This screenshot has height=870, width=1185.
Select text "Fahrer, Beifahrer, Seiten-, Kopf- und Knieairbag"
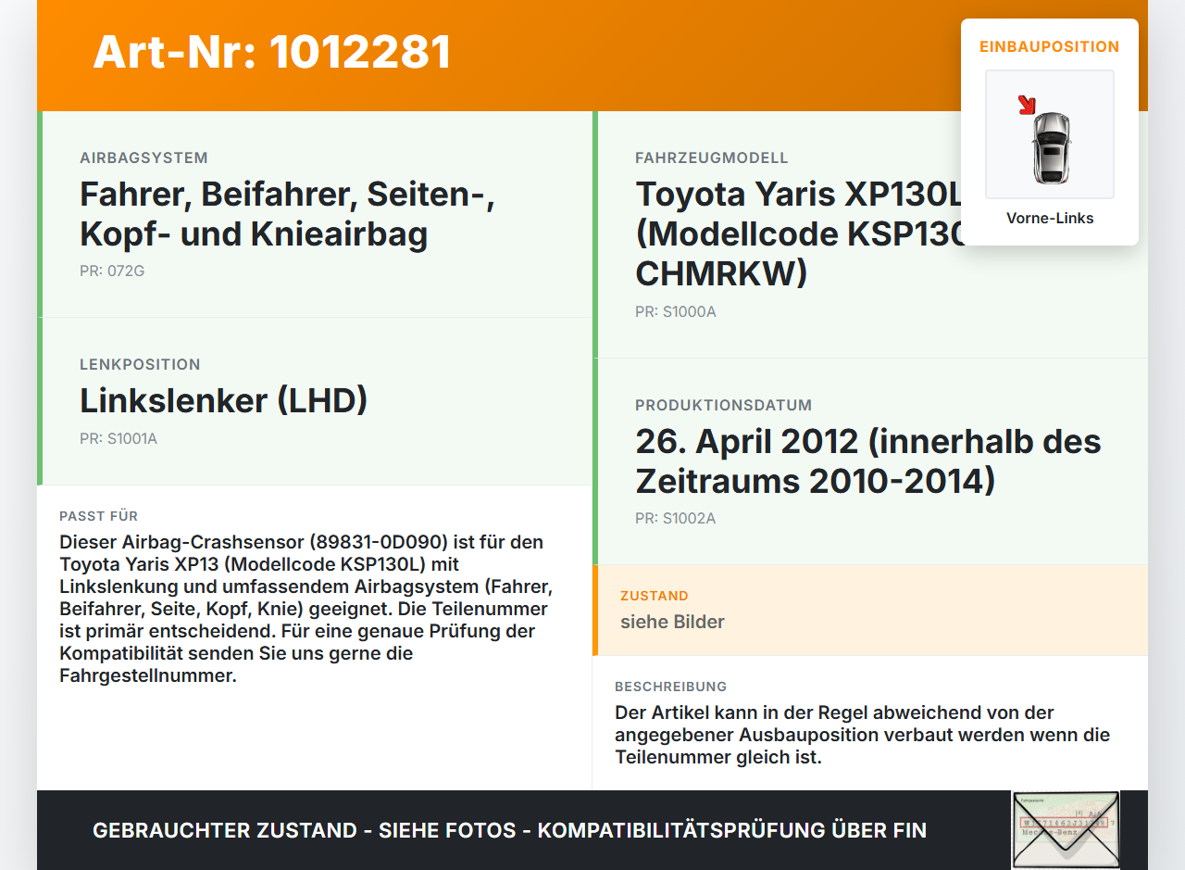tap(287, 214)
